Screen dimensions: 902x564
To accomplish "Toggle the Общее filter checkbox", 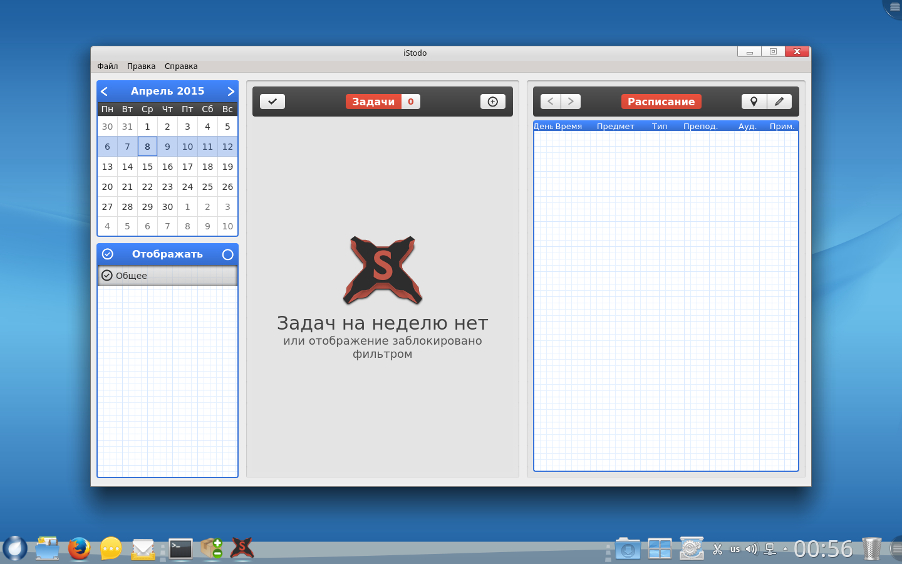I will click(107, 276).
